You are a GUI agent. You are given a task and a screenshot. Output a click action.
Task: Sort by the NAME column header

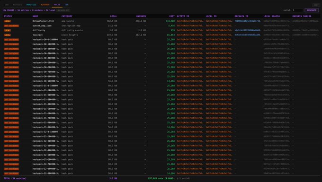pyautogui.click(x=36, y=16)
